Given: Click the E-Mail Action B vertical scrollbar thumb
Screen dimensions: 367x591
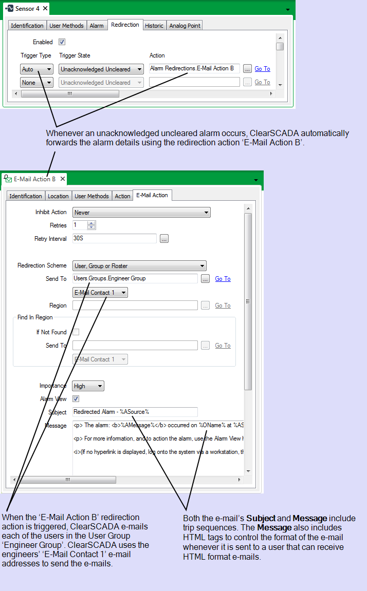Looking at the screenshot, I should [248, 301].
